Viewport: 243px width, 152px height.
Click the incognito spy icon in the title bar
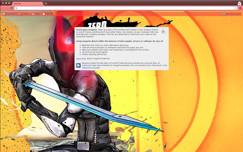(240, 3)
